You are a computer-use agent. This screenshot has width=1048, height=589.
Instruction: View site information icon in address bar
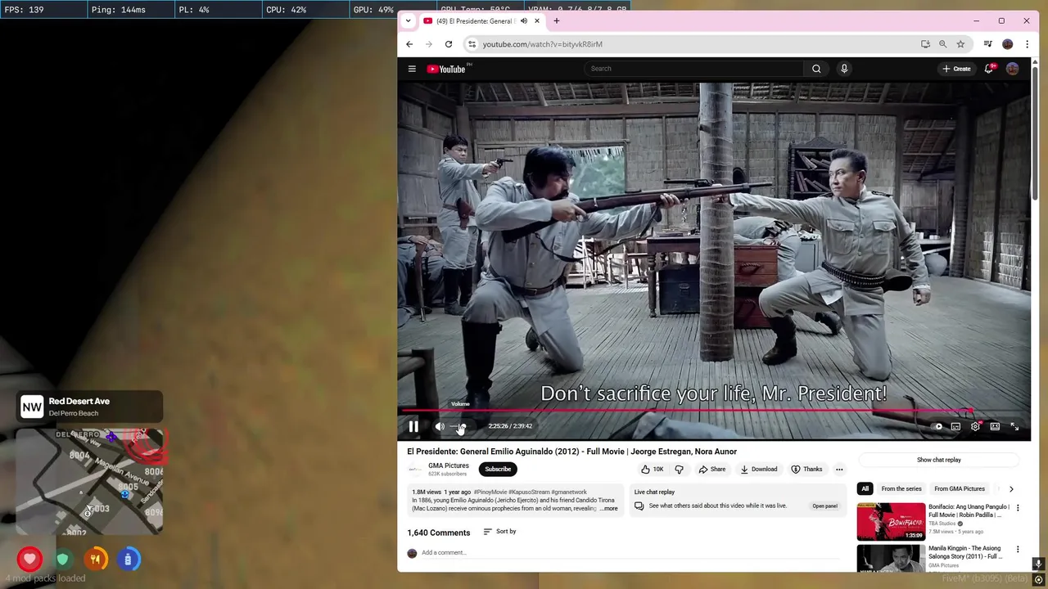coord(472,44)
